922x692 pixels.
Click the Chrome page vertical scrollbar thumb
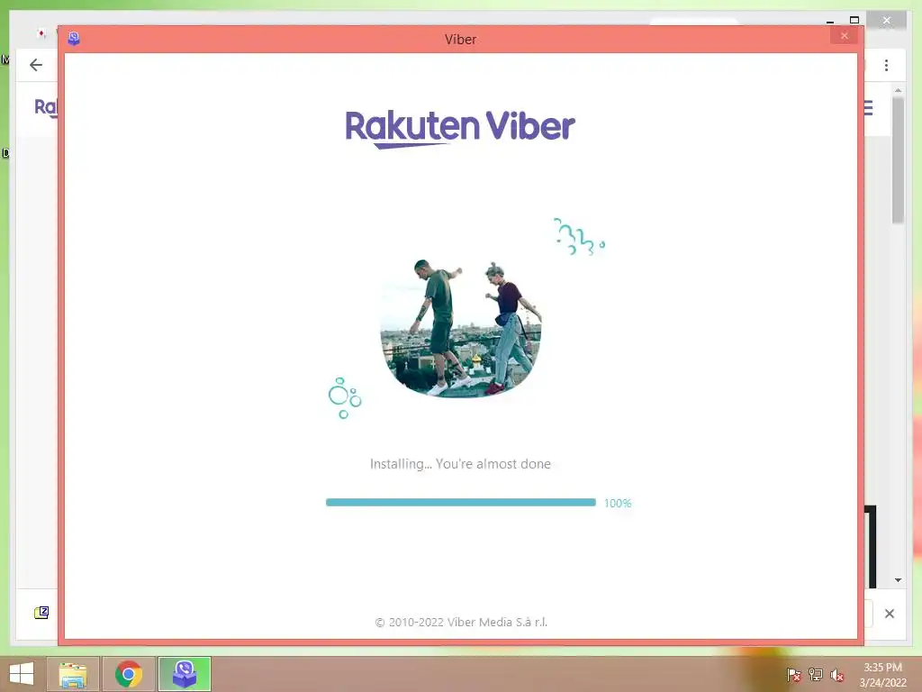[898, 160]
